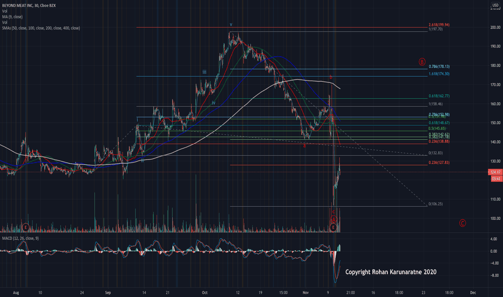The width and height of the screenshot is (503, 297).
Task: Click the earnings E marker under circled A
Action: (334, 228)
